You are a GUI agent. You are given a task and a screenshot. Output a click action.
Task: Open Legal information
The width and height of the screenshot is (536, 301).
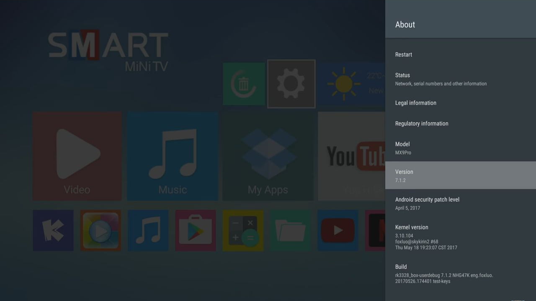[461, 103]
